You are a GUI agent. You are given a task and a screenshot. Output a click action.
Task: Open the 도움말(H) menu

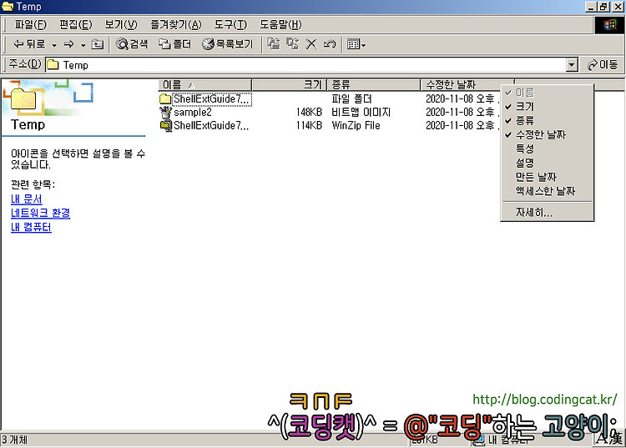coord(280,25)
